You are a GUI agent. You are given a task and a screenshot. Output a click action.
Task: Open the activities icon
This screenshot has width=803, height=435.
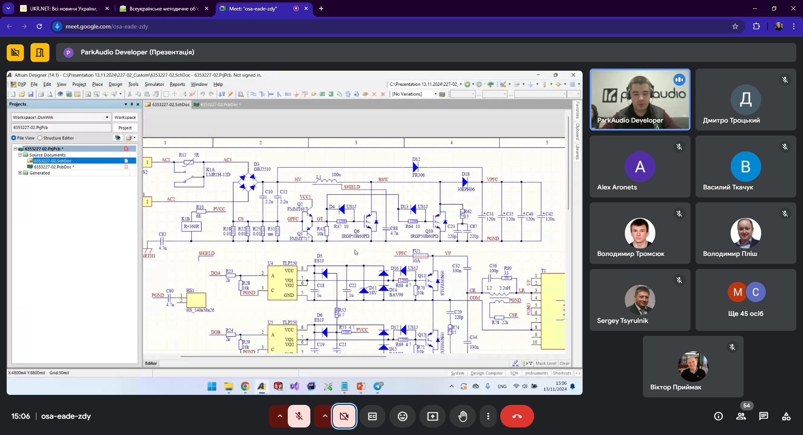click(x=786, y=416)
